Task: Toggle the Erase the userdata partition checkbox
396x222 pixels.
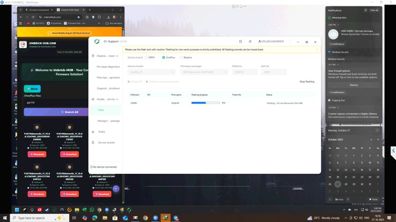Action: coord(147,82)
